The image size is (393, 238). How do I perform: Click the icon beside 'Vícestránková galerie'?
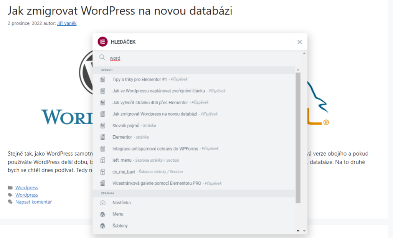102,183
